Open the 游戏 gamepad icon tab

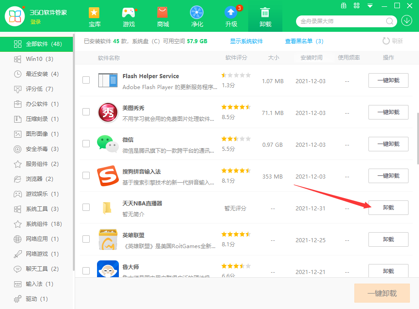(128, 17)
